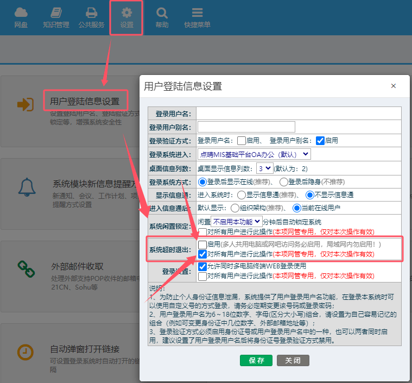Open the 快捷菜单 hamburger icon

pyautogui.click(x=197, y=12)
